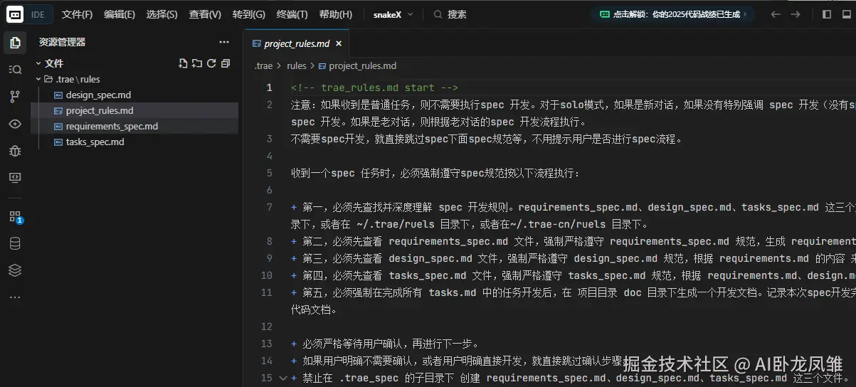The height and width of the screenshot is (387, 856).
Task: Open the Run and Debug bug icon
Action: 15,151
